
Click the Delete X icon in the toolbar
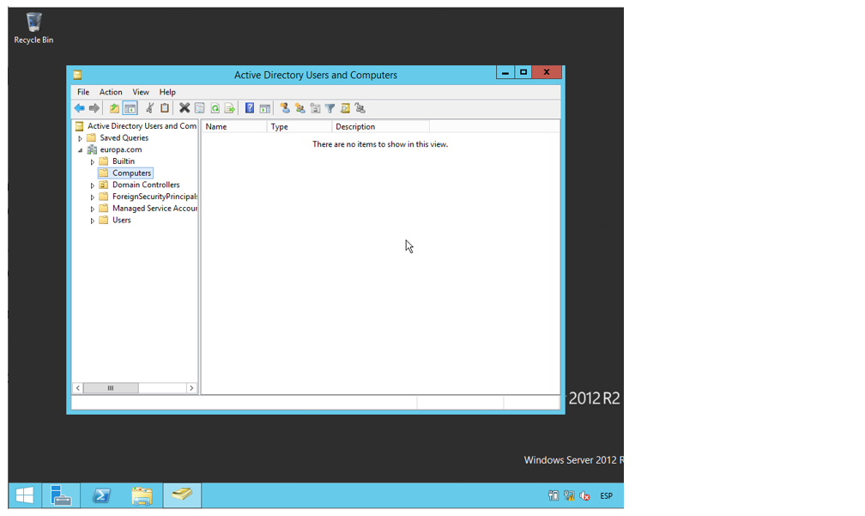[184, 108]
